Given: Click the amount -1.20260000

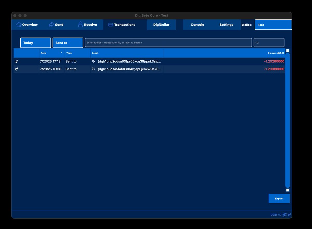Looking at the screenshot, I should [x=274, y=61].
